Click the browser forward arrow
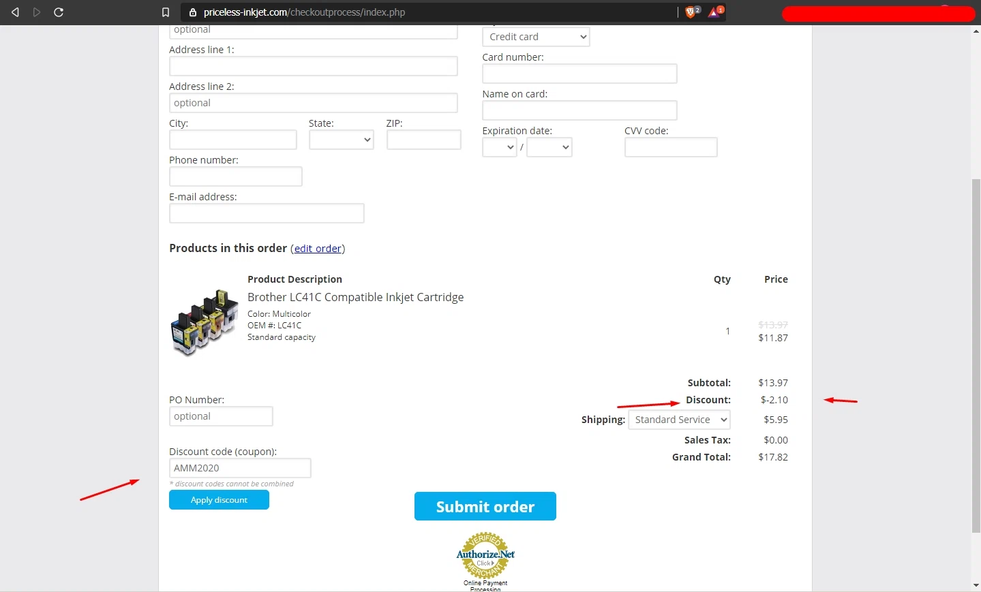The height and width of the screenshot is (592, 981). coord(37,12)
